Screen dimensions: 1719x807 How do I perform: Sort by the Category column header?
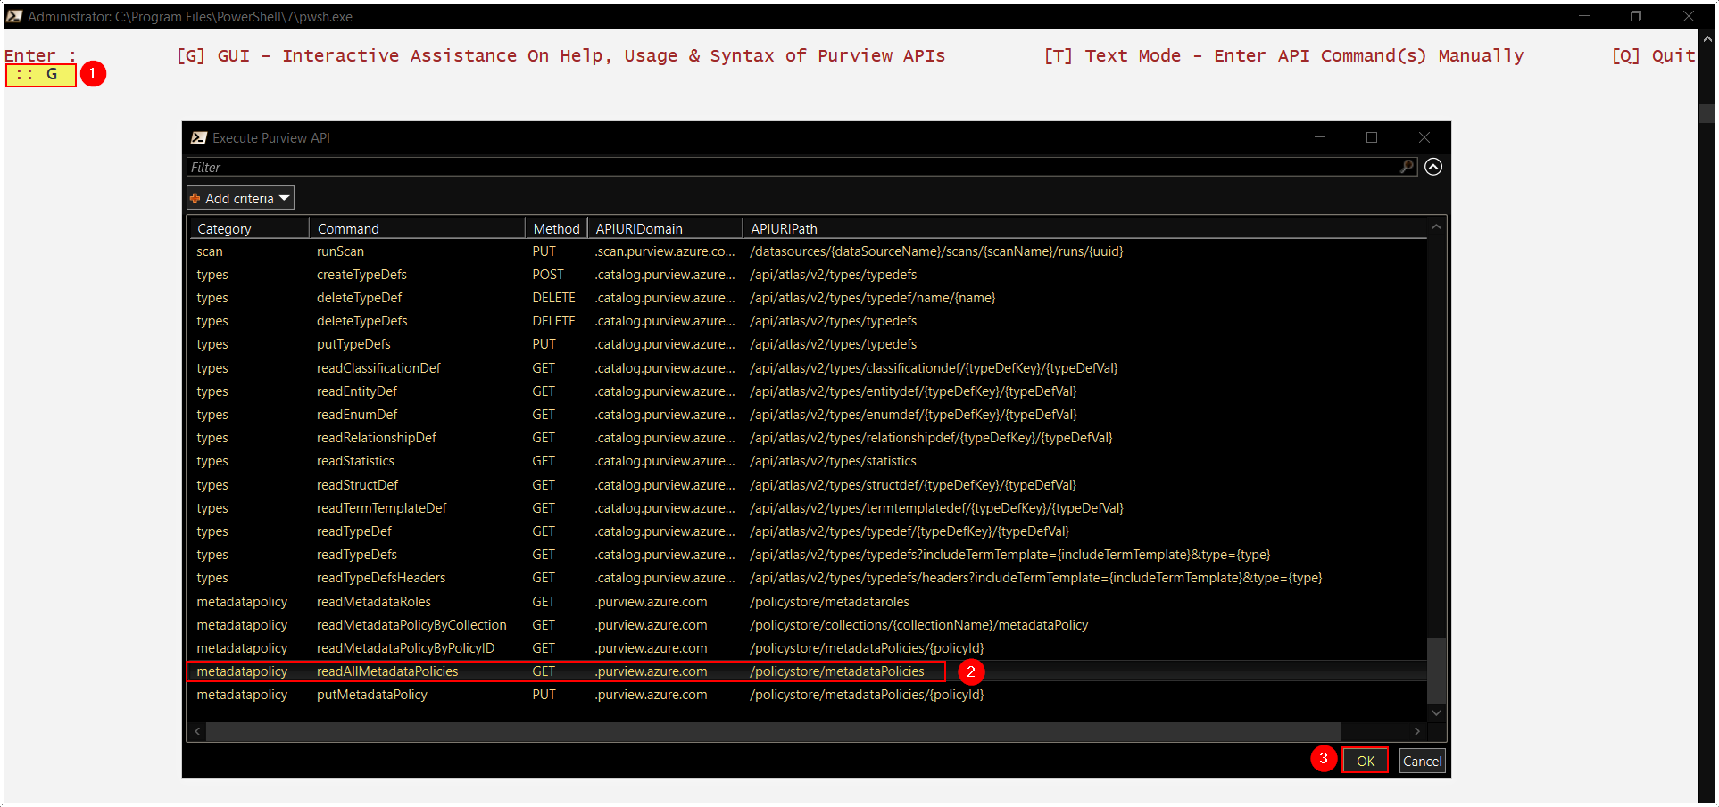click(248, 228)
